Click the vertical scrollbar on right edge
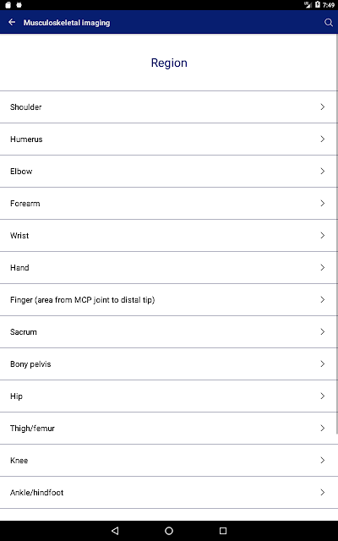Image resolution: width=338 pixels, height=541 pixels. click(337, 234)
